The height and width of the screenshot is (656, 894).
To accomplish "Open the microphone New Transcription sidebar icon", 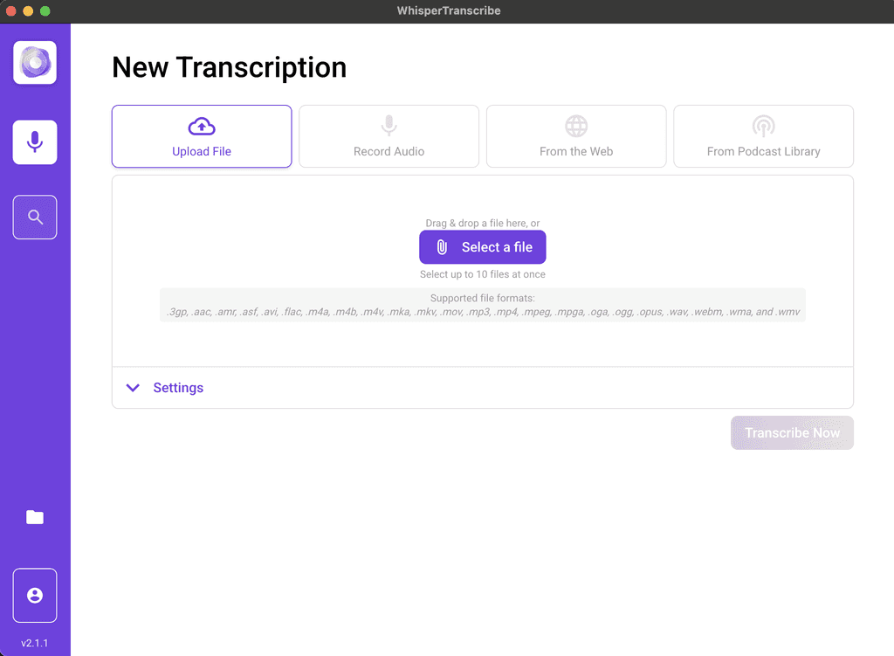I will pyautogui.click(x=35, y=142).
